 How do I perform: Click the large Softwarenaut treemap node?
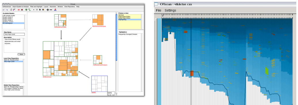60,59
